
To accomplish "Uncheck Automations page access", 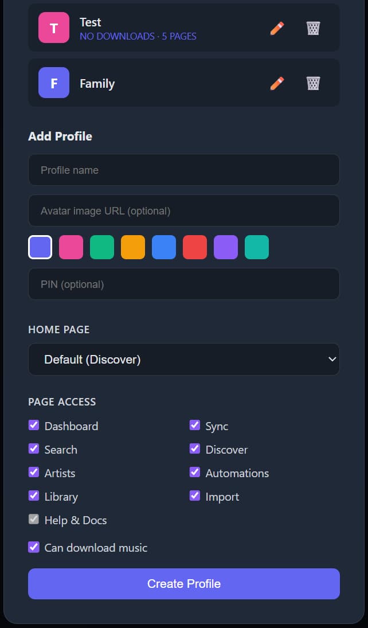I will (195, 473).
